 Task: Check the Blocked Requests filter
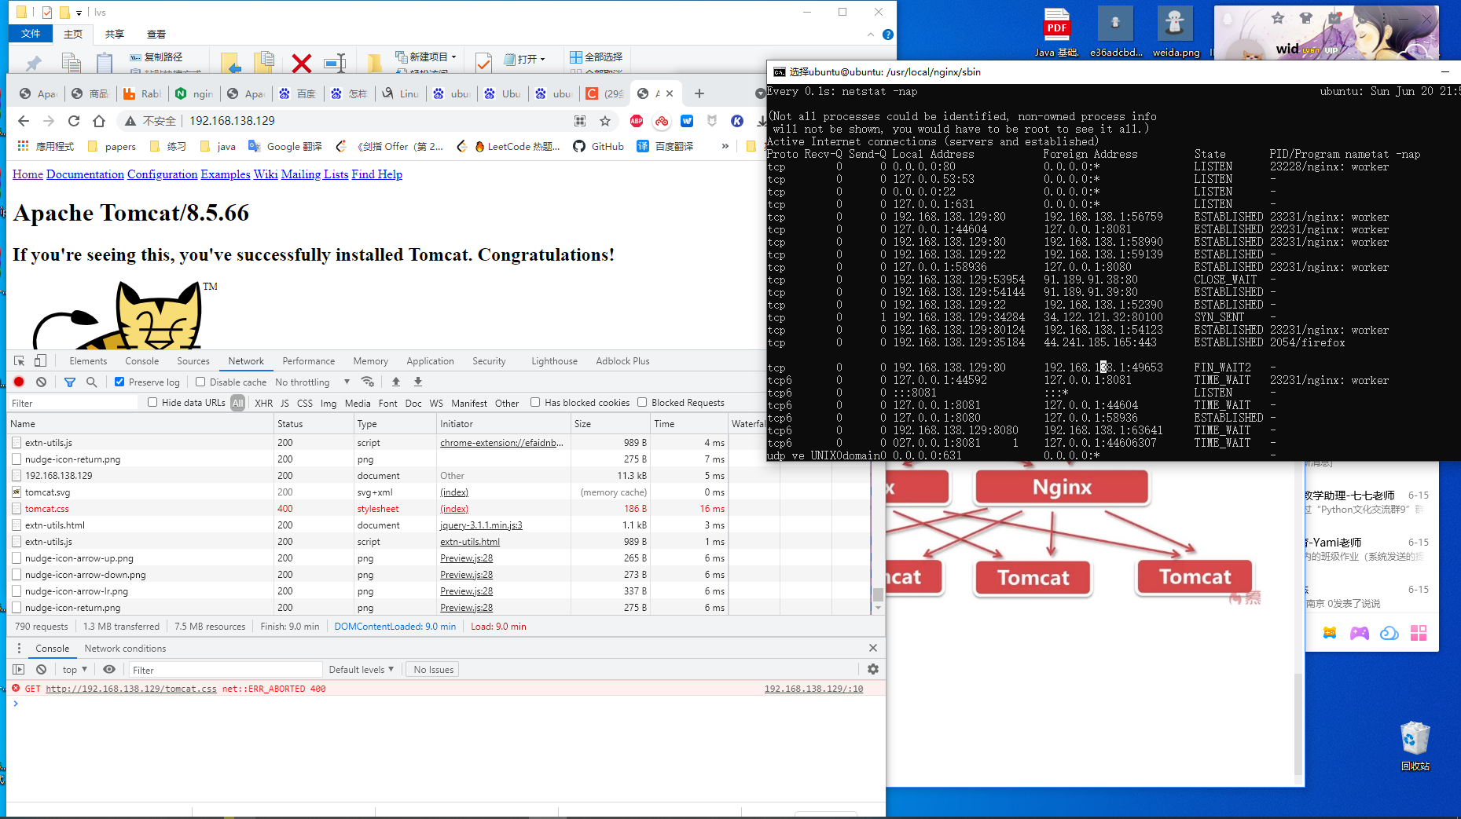[x=642, y=403]
